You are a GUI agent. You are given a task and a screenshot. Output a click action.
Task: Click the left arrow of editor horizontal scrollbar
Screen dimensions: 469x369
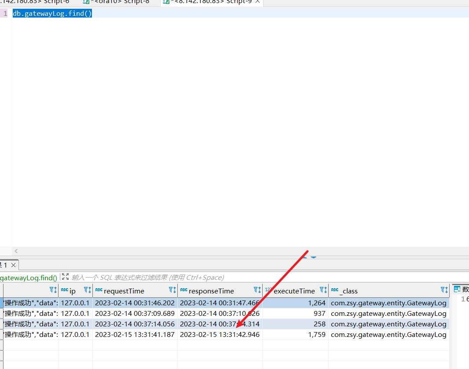point(16,251)
